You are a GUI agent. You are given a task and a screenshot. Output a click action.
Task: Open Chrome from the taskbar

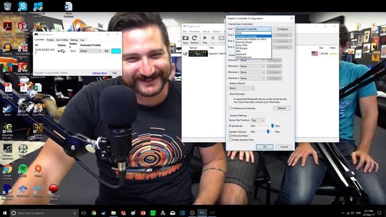(x=94, y=213)
